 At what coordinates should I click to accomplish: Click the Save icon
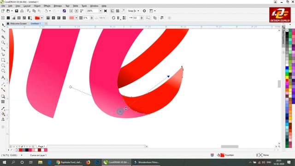[17, 11]
